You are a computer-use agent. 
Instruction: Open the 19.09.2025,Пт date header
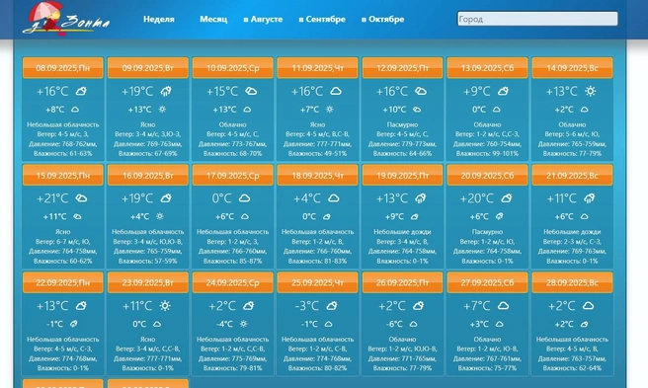tap(402, 175)
